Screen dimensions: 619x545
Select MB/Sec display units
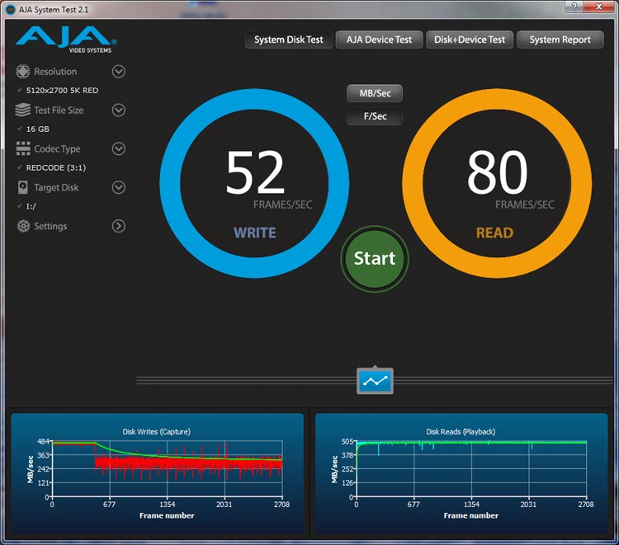(x=375, y=93)
